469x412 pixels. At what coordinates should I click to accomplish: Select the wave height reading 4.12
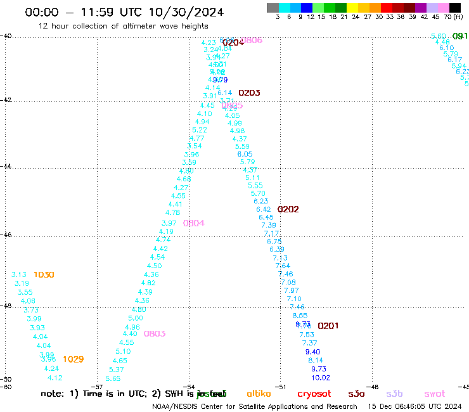pyautogui.click(x=55, y=378)
